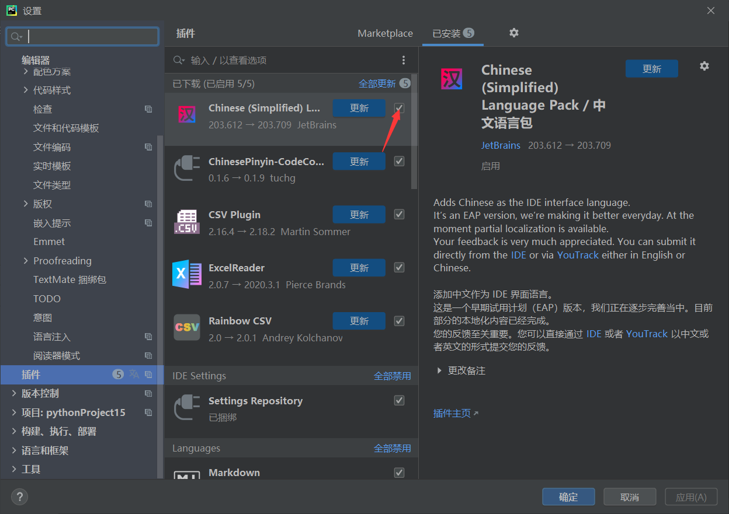Toggle the ChinesePinyin-CodeCompletion checkbox
The image size is (729, 514).
click(400, 161)
